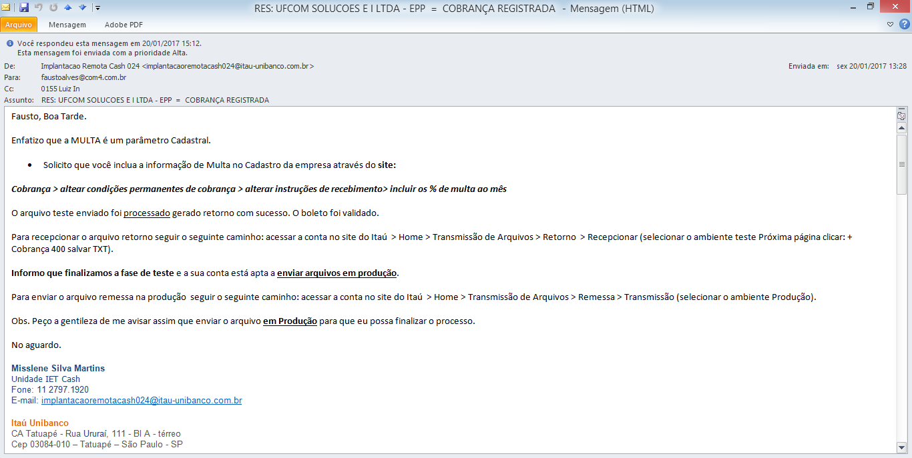Click the vertical scrollbar thumb
The width and height of the screenshot is (912, 458).
click(901, 164)
